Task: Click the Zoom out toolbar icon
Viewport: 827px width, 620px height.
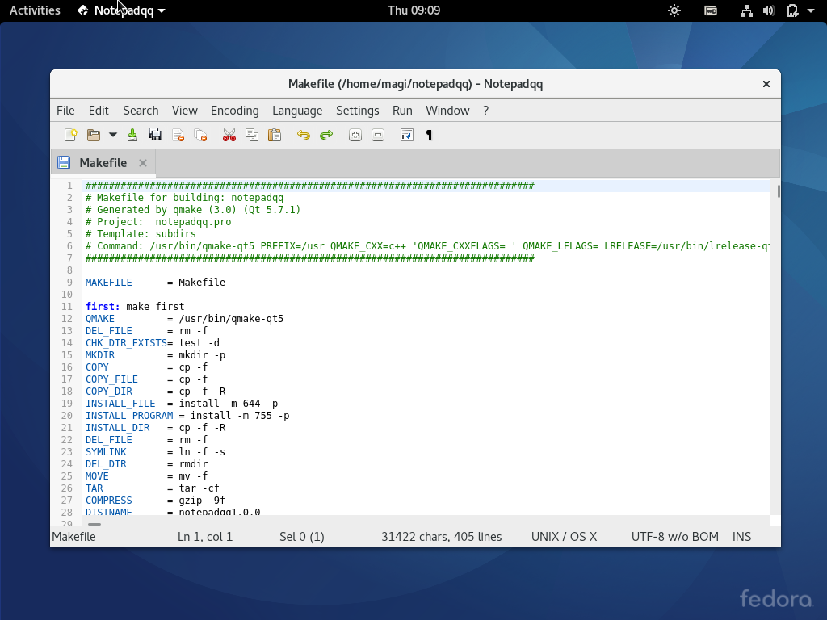Action: (378, 135)
